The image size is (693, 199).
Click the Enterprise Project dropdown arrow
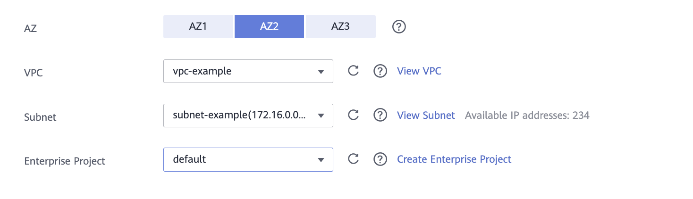click(321, 160)
